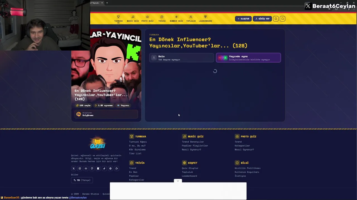
Task: Open the Music Quiz nav tab
Action: click(133, 19)
